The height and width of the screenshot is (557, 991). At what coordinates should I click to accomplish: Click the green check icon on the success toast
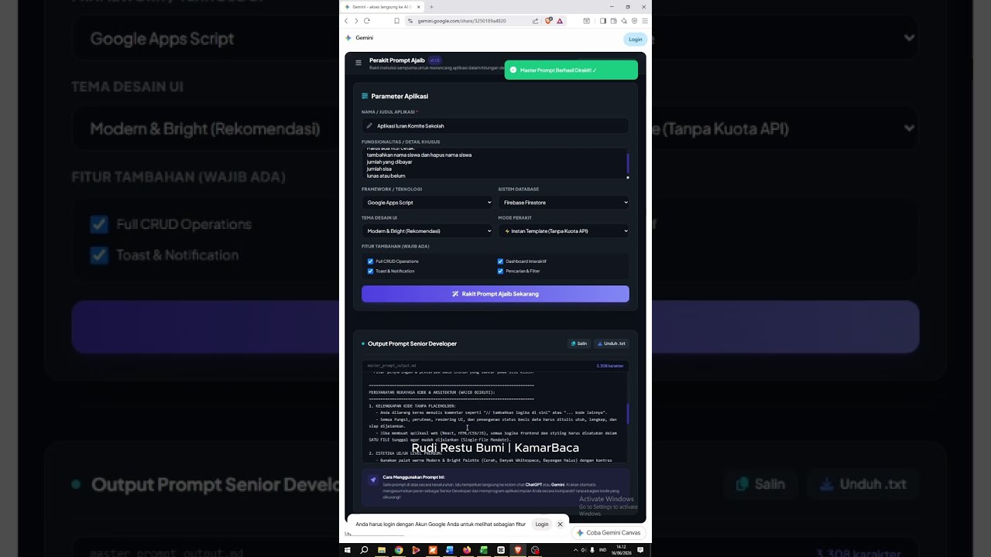[513, 70]
